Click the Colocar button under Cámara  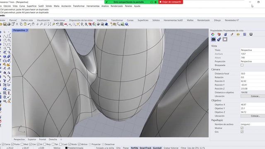tap(253, 96)
